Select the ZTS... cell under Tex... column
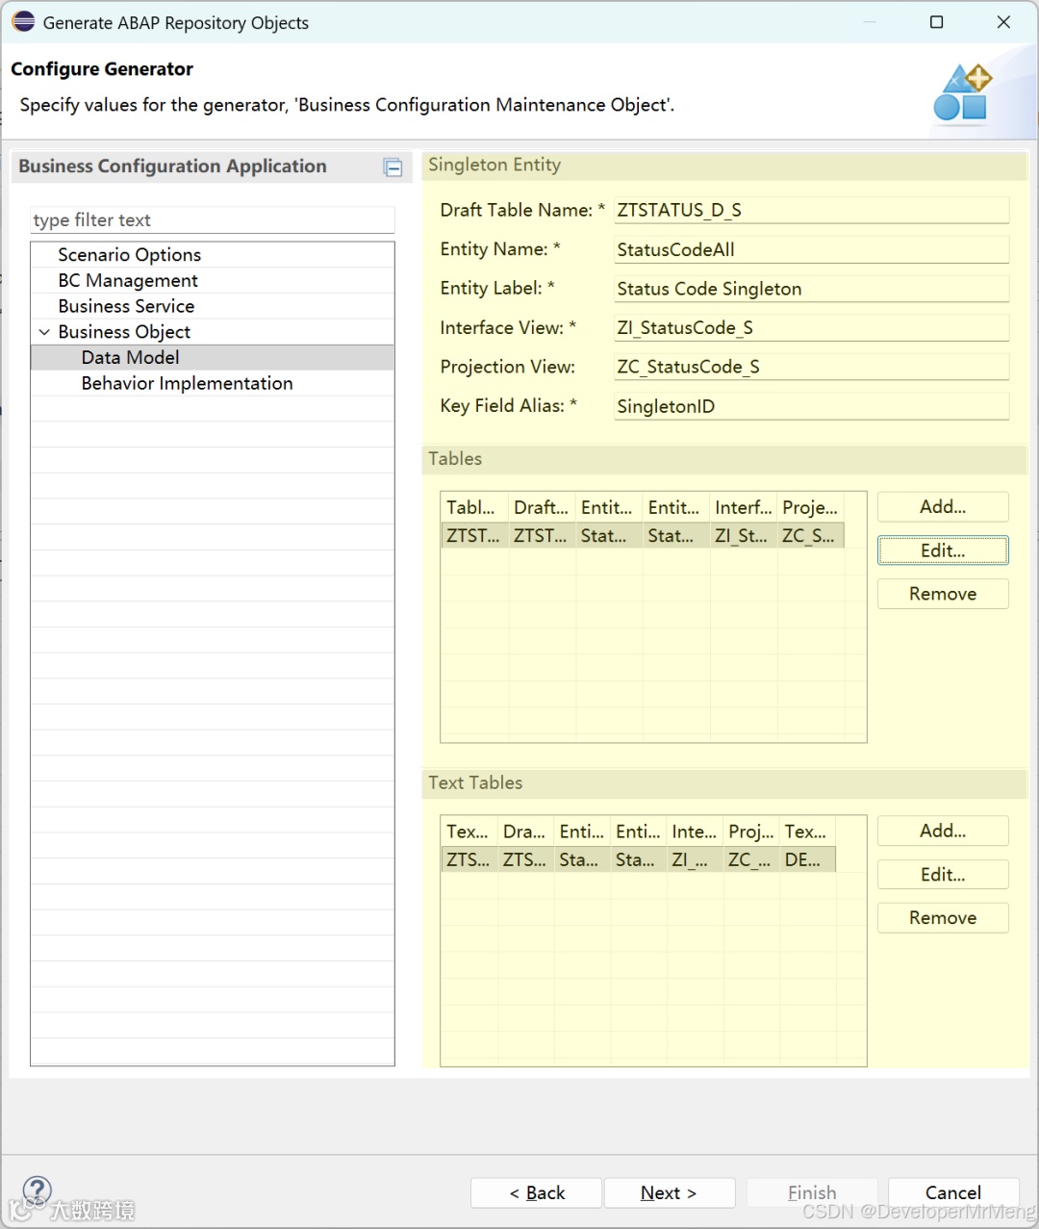Image resolution: width=1039 pixels, height=1229 pixels. [x=469, y=860]
